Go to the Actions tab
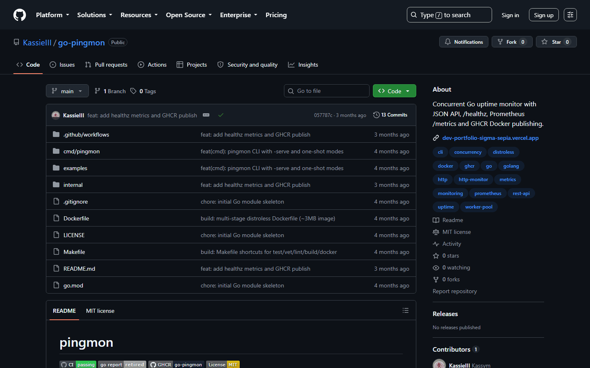The image size is (590, 368). pyautogui.click(x=152, y=65)
